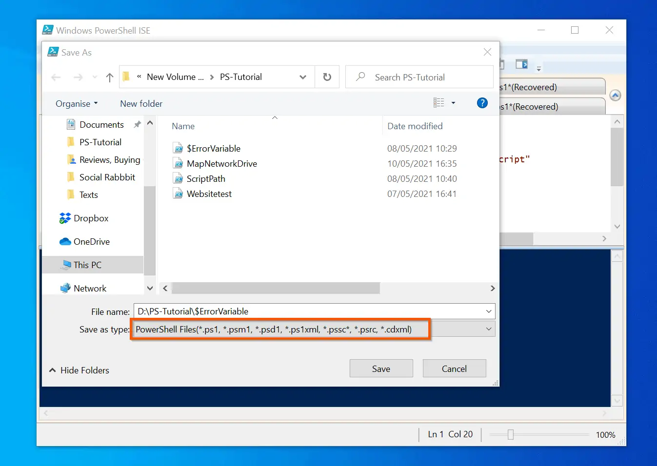Click the zoom slider in ISE window

(510, 434)
